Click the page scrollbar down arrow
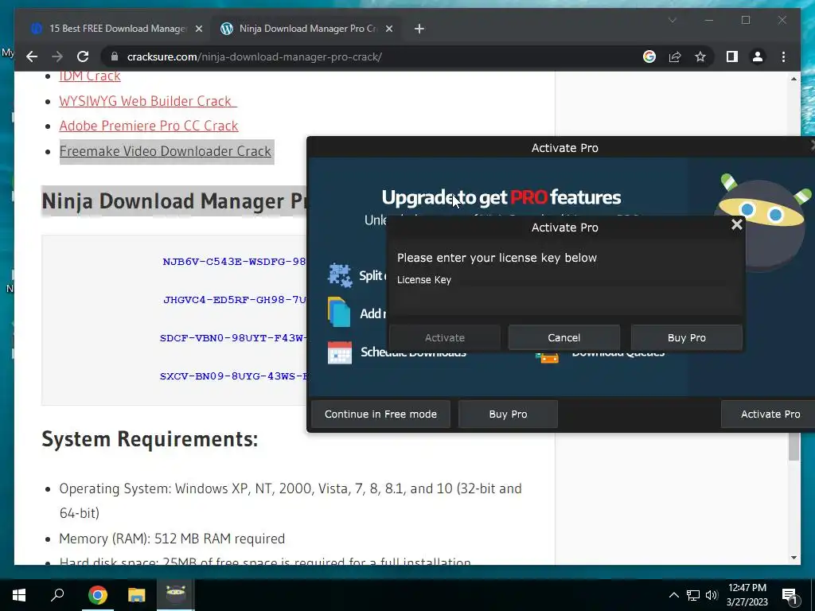815x611 pixels. 794,558
